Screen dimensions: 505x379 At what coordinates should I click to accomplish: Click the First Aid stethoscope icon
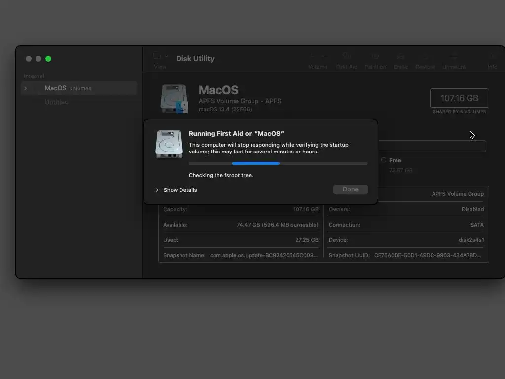tap(347, 56)
